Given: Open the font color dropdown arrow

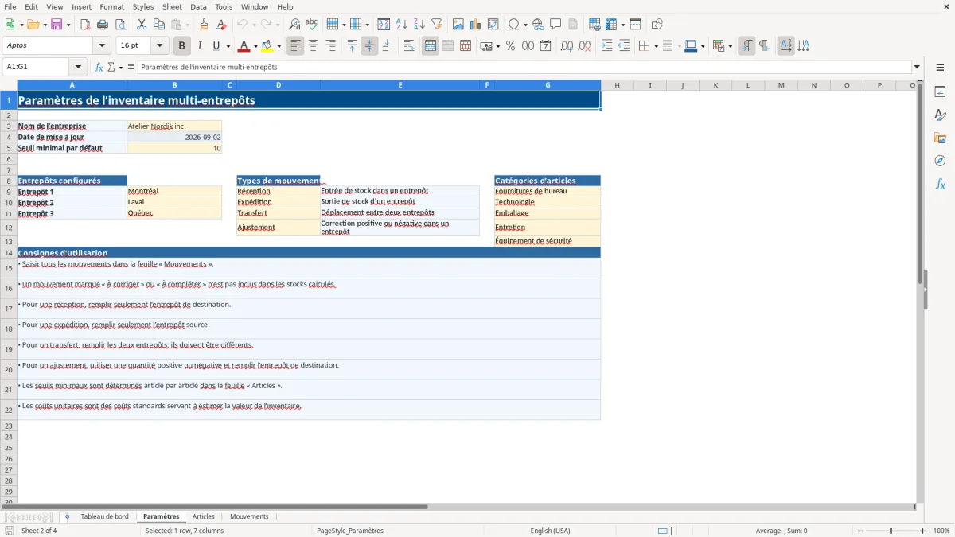Looking at the screenshot, I should click(255, 46).
